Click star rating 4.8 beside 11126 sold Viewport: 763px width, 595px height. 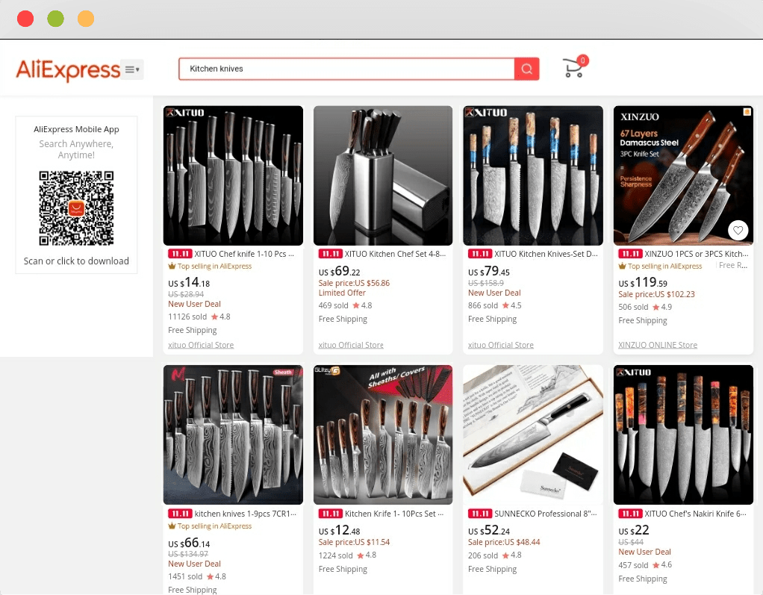coord(220,317)
